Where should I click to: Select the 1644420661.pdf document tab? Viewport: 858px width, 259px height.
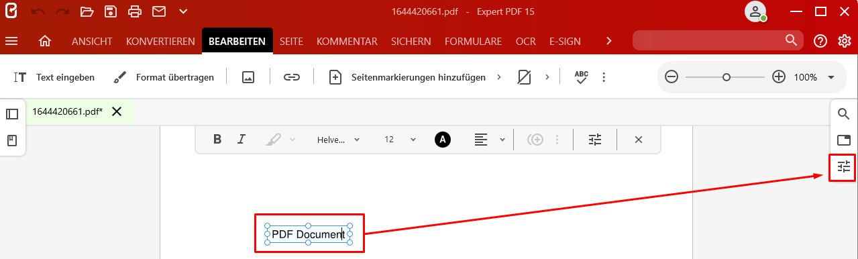coord(67,111)
